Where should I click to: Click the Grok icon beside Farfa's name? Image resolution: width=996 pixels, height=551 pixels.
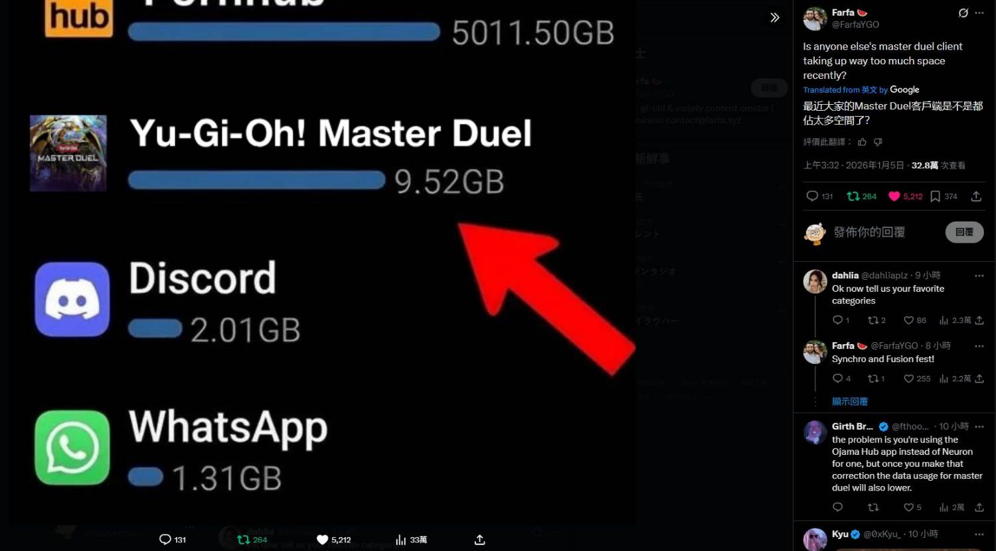[963, 13]
